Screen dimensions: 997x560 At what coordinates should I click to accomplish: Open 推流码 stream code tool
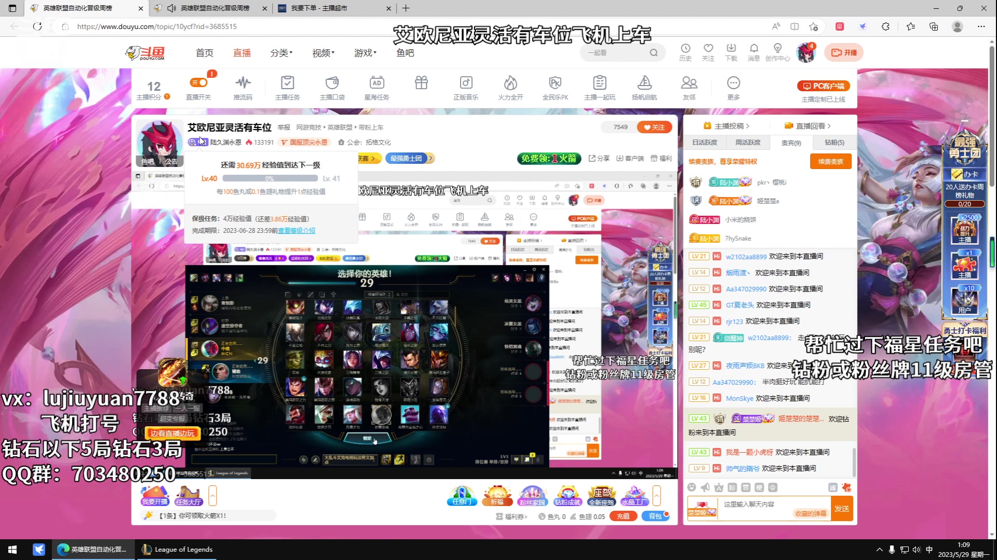[242, 87]
